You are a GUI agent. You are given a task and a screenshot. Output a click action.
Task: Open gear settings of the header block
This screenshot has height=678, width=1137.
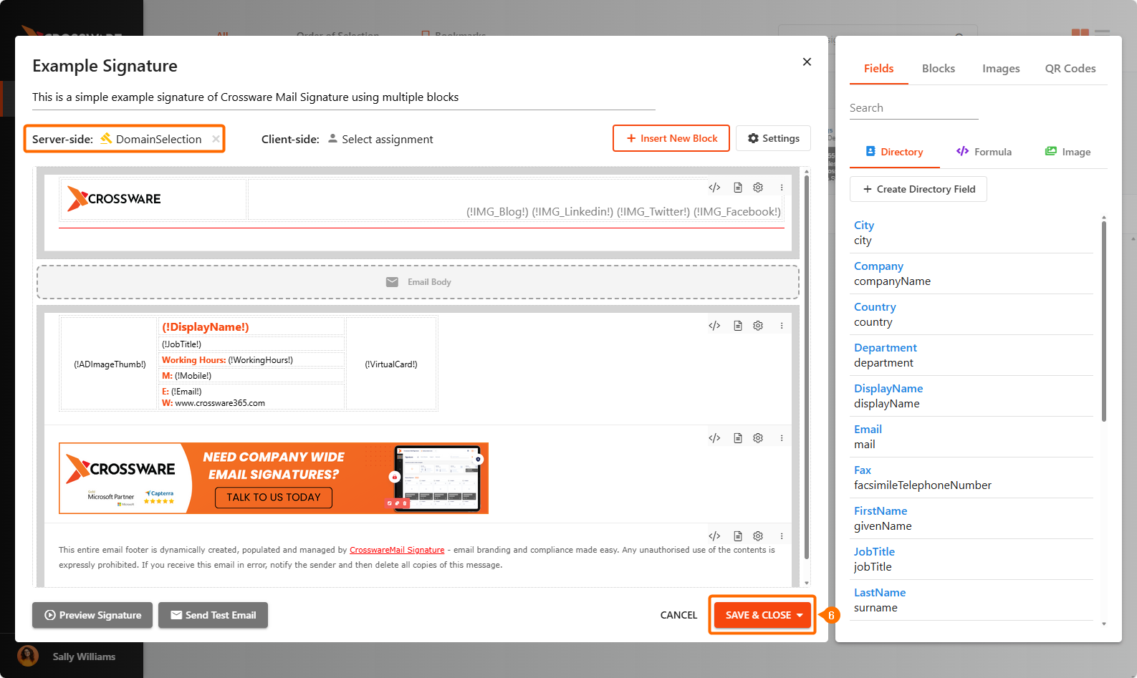click(x=758, y=188)
